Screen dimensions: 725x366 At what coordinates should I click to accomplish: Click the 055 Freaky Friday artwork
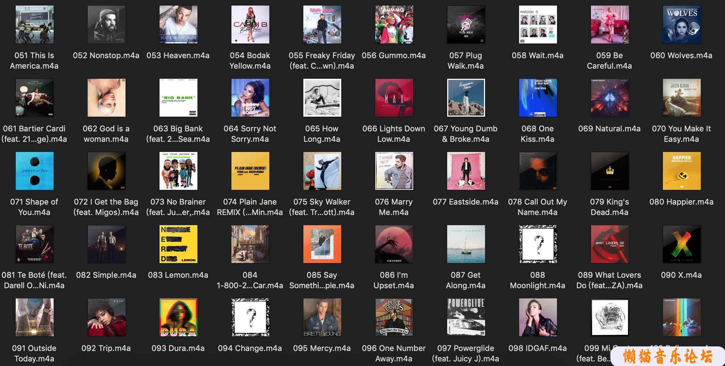pyautogui.click(x=322, y=25)
